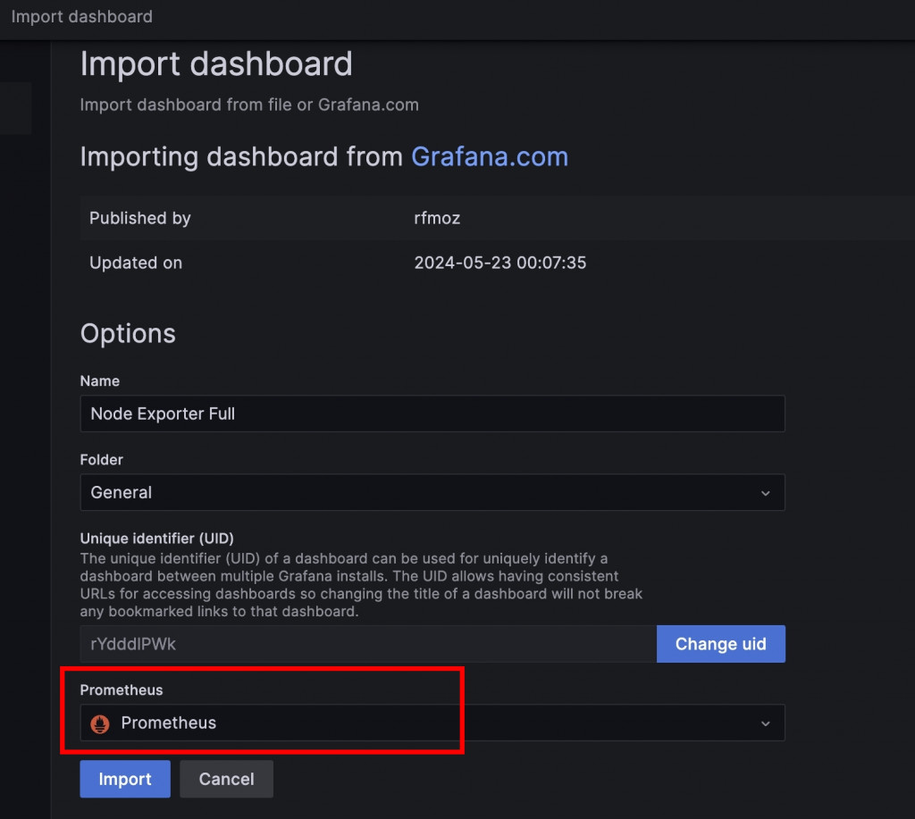This screenshot has width=915, height=819.
Task: Click the publisher name rfmoz
Action: (437, 218)
